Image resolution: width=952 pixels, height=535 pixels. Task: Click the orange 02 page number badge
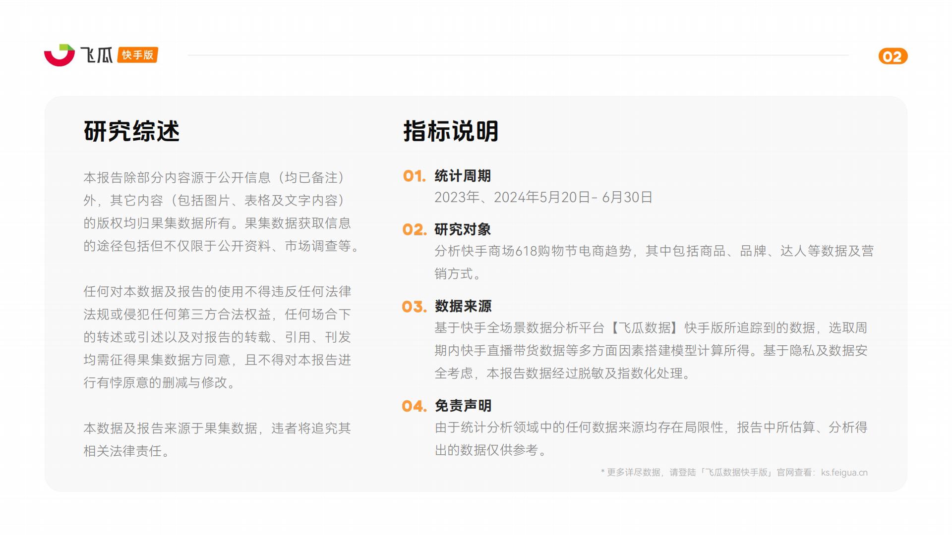click(892, 56)
